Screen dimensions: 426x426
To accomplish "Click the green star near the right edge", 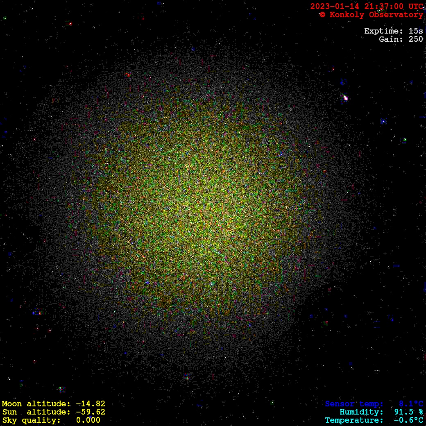I will [x=404, y=140].
